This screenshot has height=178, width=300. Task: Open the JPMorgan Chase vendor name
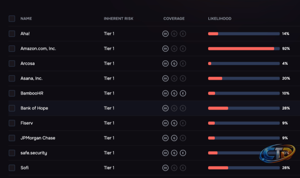tap(38, 138)
